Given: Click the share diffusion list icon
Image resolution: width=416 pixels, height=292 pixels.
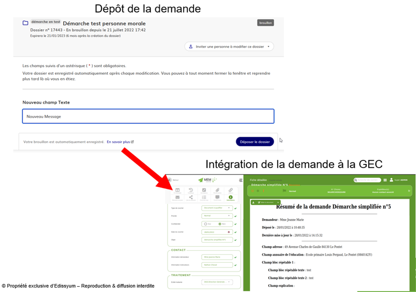Looking at the screenshot, I should [x=191, y=198].
